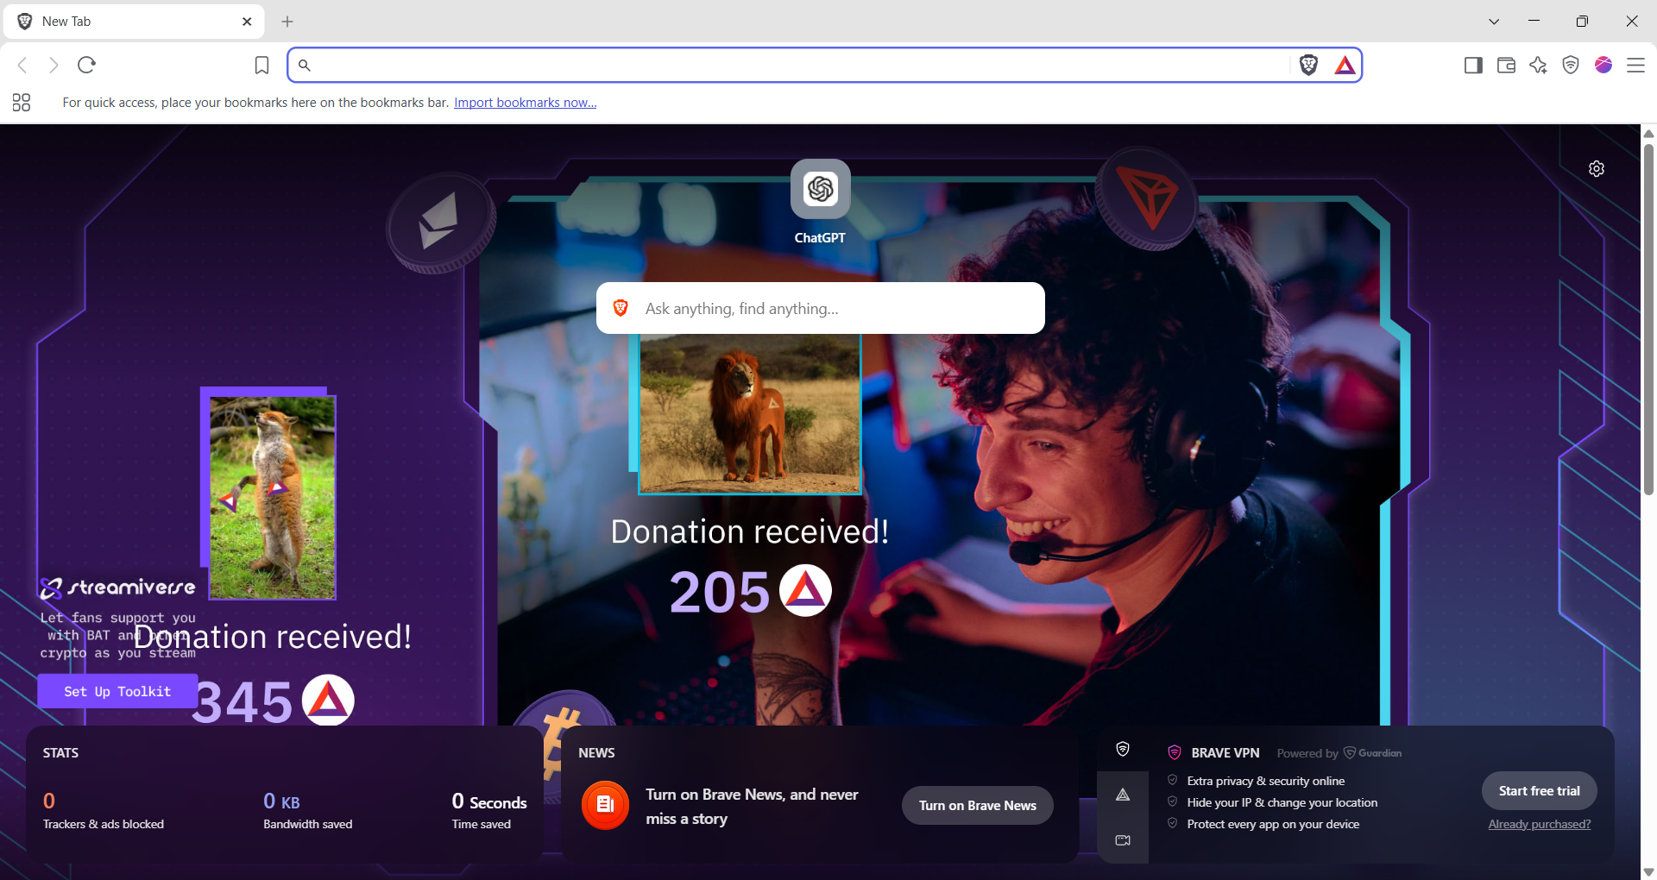Click the Trackers & ads blocked stat
Image resolution: width=1657 pixels, height=880 pixels.
coord(104,811)
